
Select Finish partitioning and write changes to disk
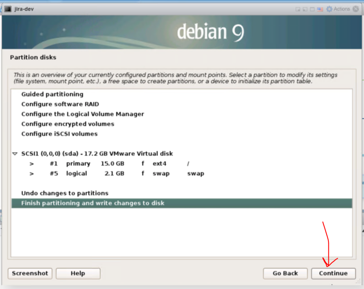[182, 203]
